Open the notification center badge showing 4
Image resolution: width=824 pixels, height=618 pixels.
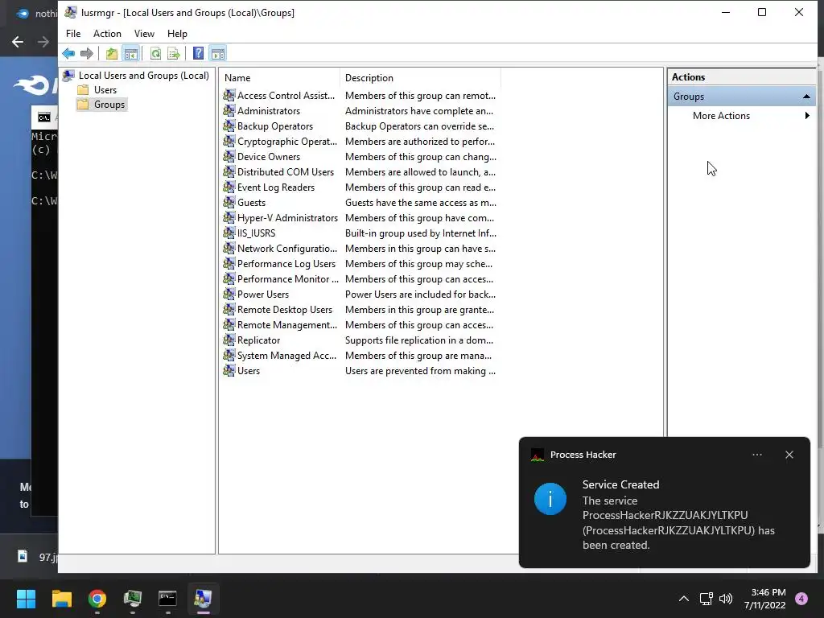pos(801,599)
